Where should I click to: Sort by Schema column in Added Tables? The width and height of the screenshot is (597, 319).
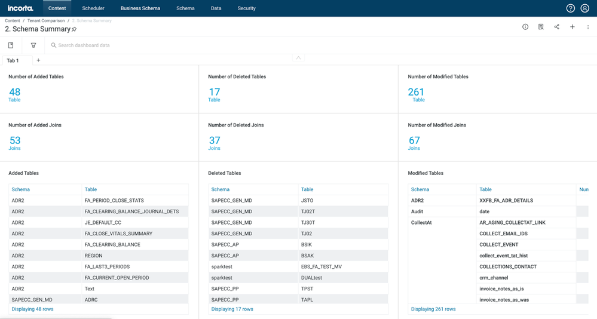click(x=21, y=189)
